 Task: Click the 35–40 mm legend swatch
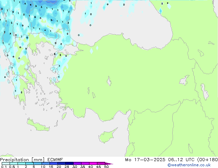[x=85, y=164]
